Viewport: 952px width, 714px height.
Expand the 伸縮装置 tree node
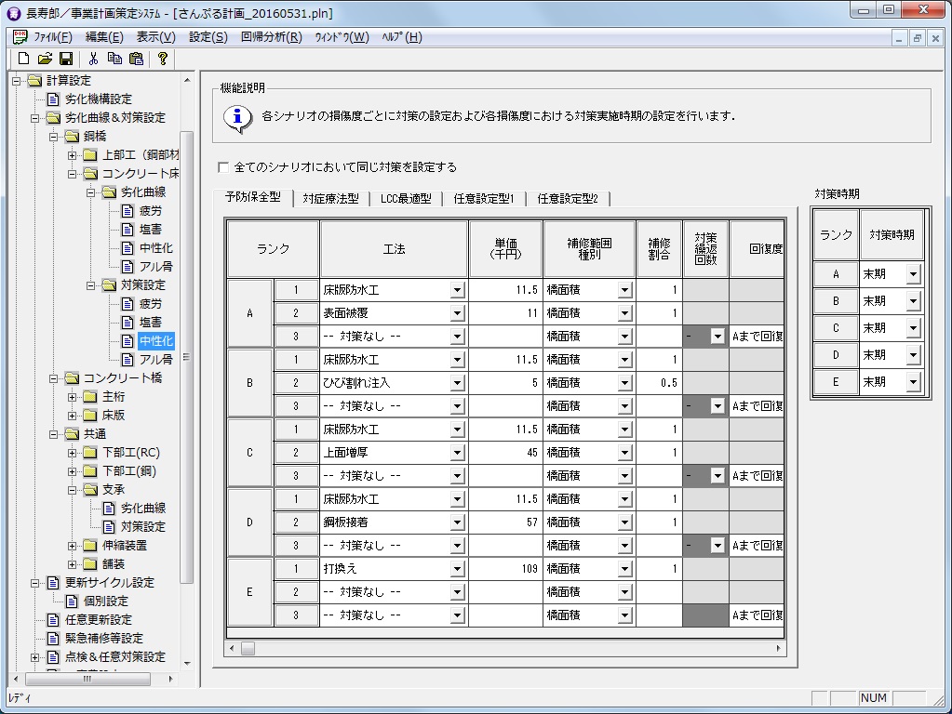coord(73,545)
